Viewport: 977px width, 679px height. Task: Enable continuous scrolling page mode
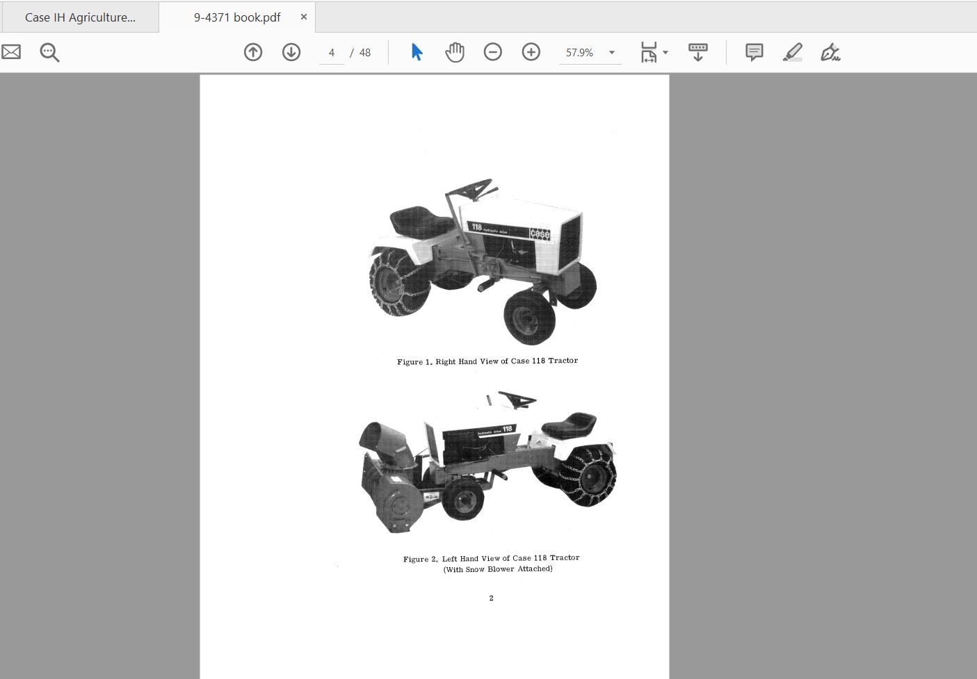tap(697, 51)
